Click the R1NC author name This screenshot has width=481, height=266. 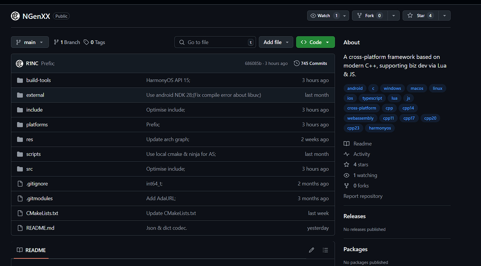32,64
